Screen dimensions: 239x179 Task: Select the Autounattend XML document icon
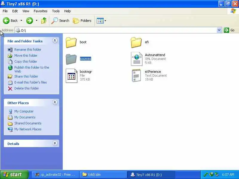pyautogui.click(x=137, y=59)
